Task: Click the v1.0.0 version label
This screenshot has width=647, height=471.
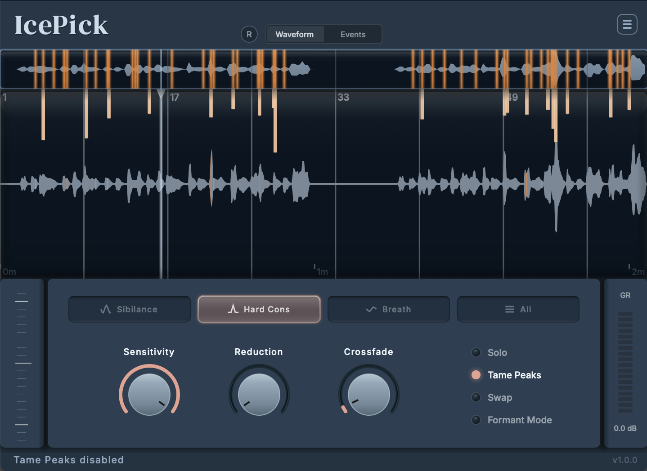Action: point(625,460)
